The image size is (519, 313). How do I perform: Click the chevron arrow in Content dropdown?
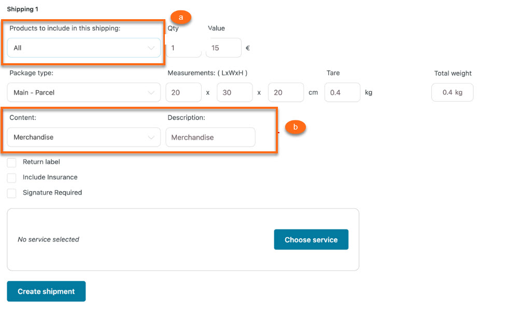point(151,137)
